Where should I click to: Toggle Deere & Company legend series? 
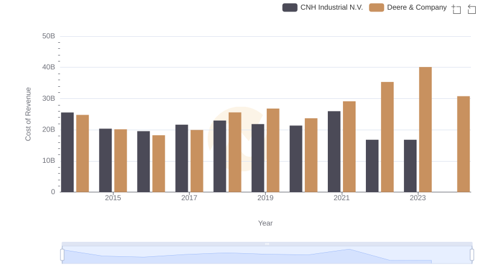[408, 7]
